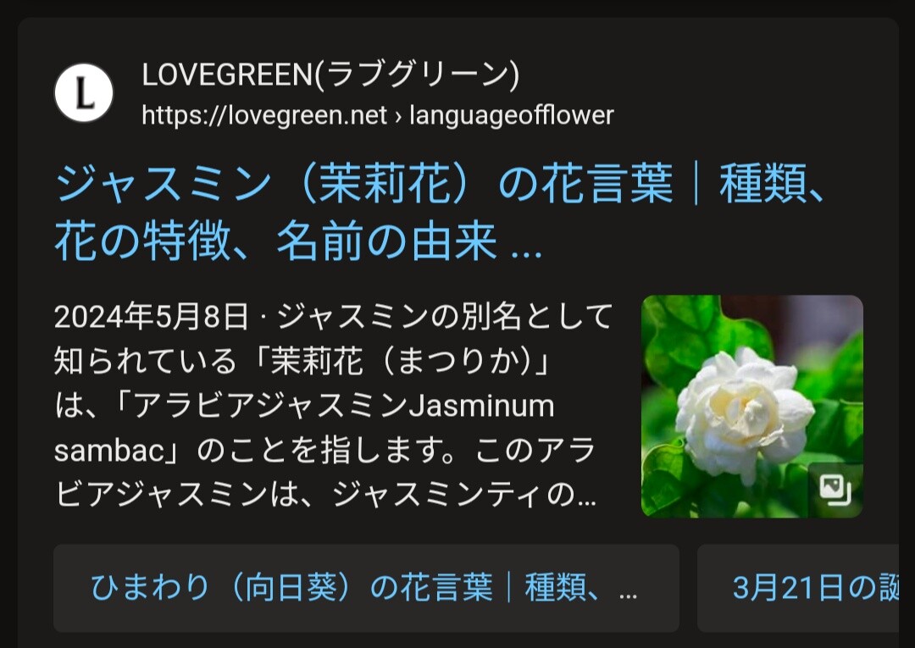Click the LOVEGREEN round L favicon
915x648 pixels.
[83, 92]
